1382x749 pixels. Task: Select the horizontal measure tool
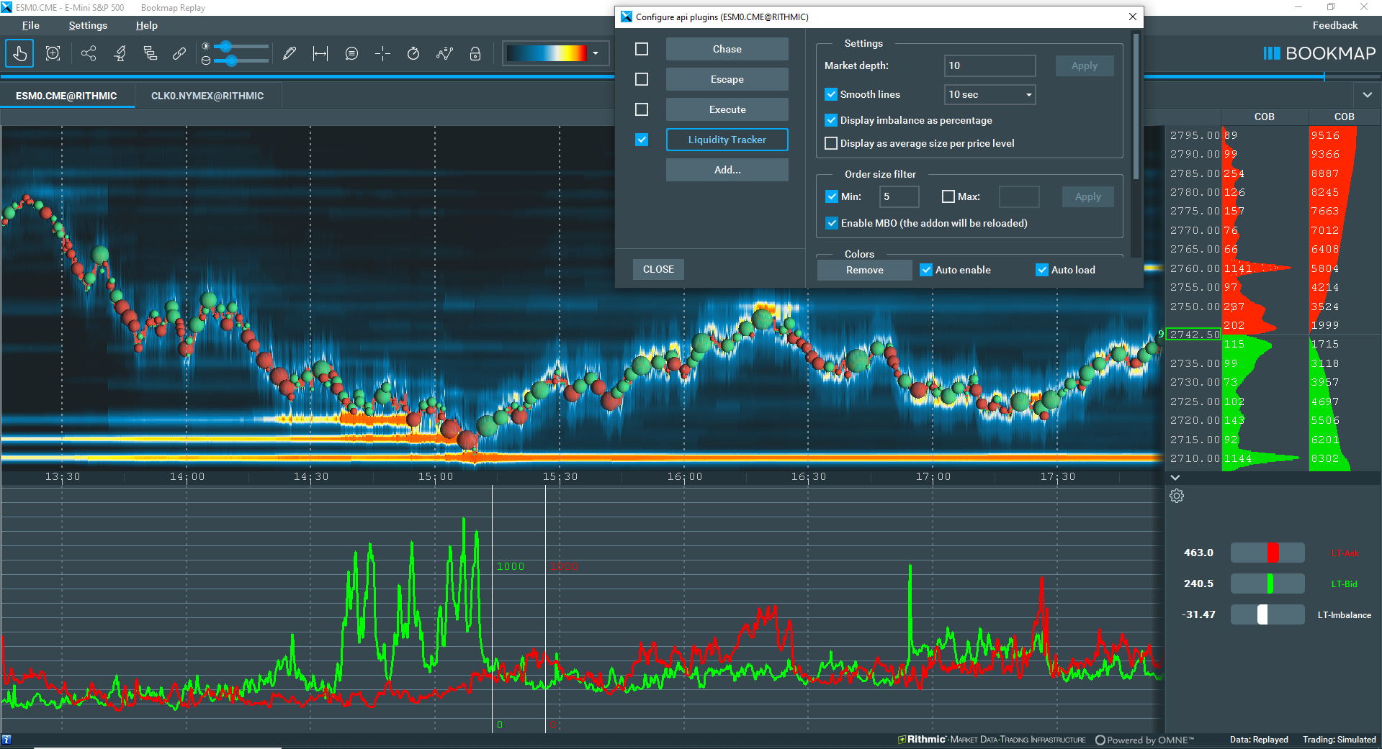pyautogui.click(x=320, y=53)
